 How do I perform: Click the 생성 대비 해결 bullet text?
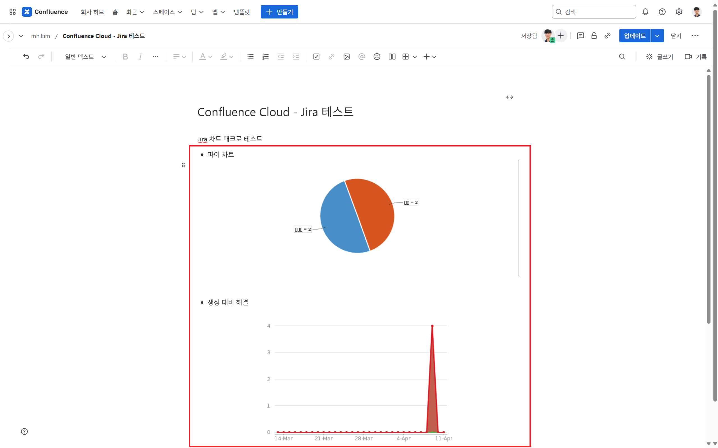pos(228,302)
